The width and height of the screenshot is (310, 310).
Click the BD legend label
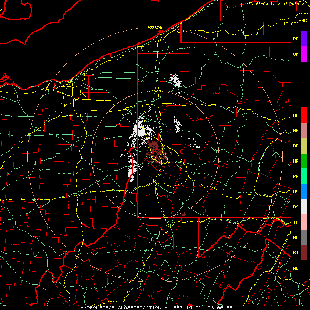click(296, 146)
